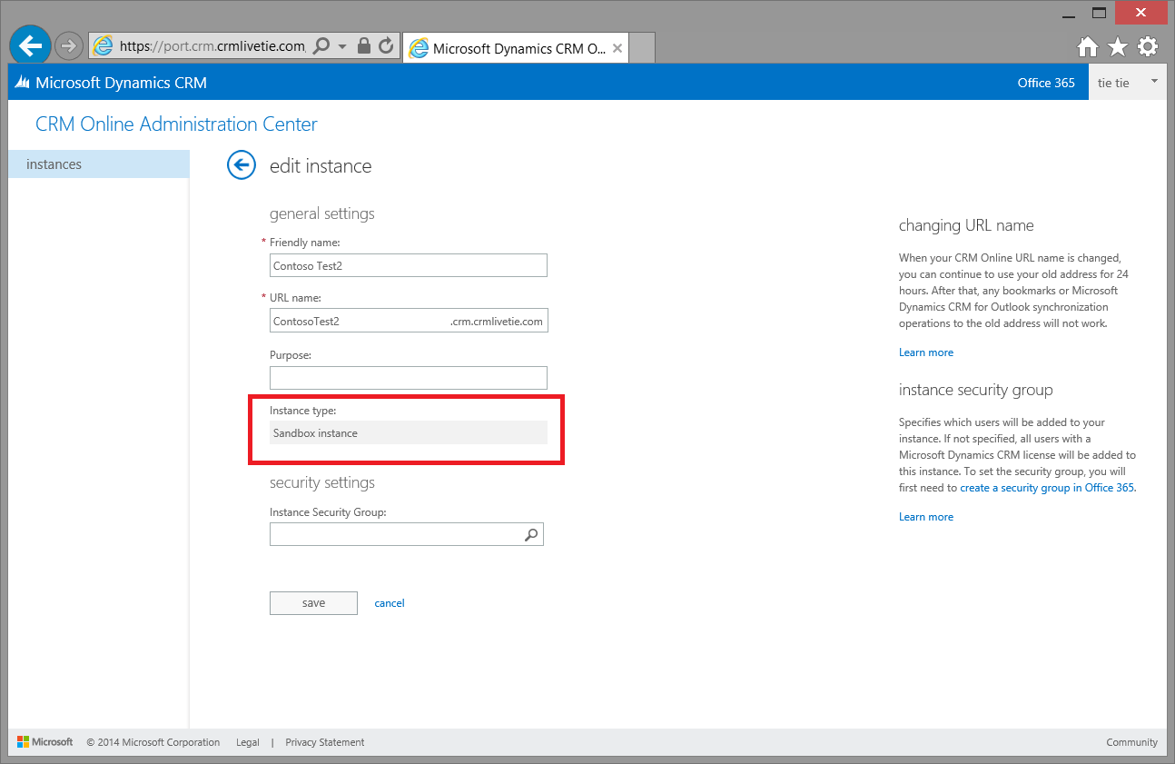Image resolution: width=1175 pixels, height=764 pixels.
Task: Expand the address bar autocomplete dropdown arrow
Action: [x=342, y=46]
